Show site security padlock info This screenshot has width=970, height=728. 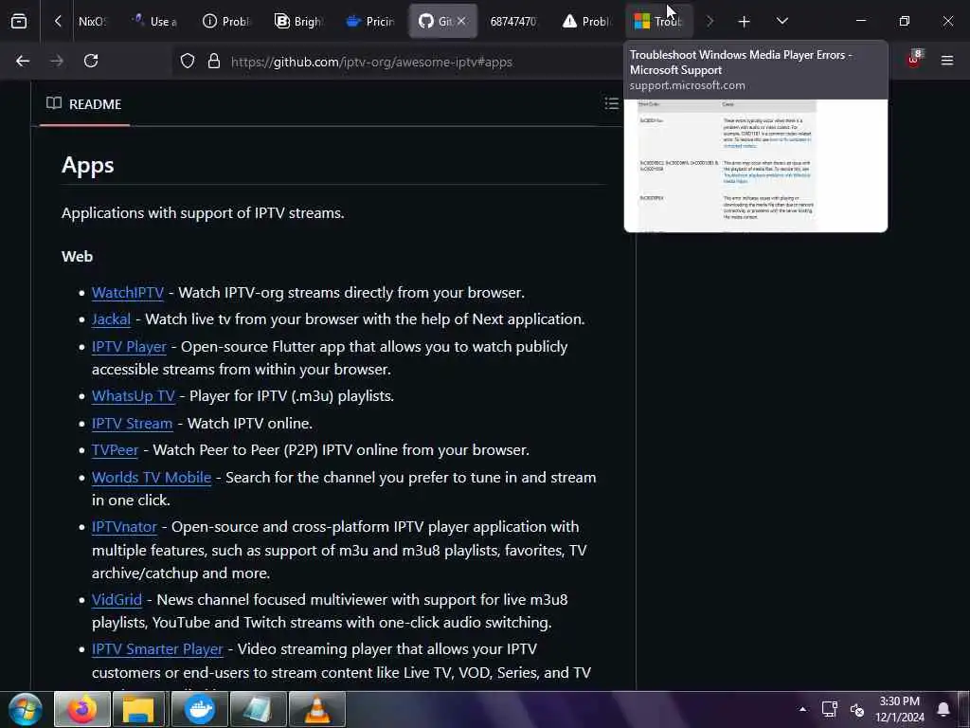pos(214,61)
